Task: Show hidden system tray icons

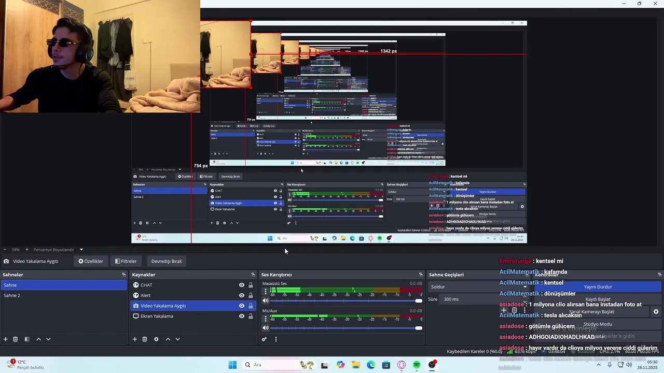Action: [598, 365]
